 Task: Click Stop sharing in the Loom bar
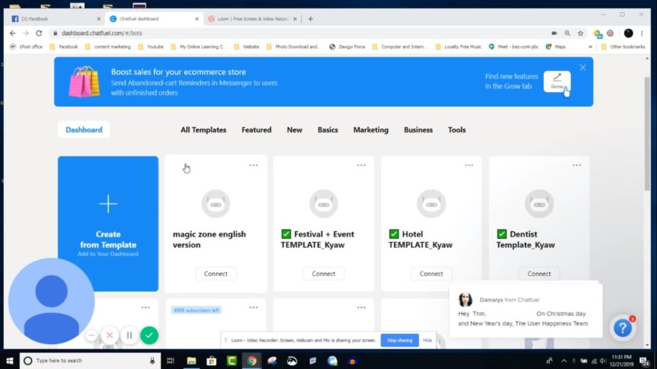coord(399,340)
